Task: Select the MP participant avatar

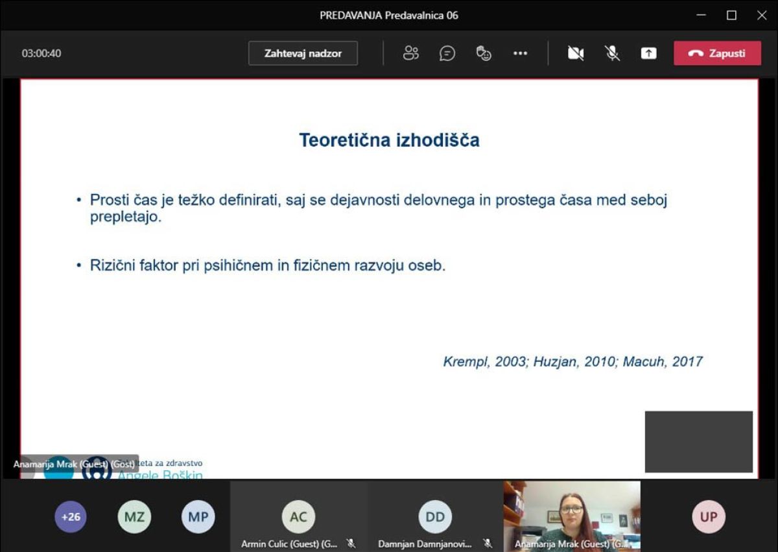Action: point(198,517)
